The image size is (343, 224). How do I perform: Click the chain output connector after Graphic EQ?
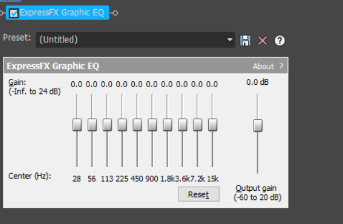(115, 13)
